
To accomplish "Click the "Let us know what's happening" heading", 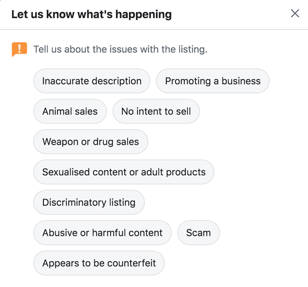I will point(92,14).
